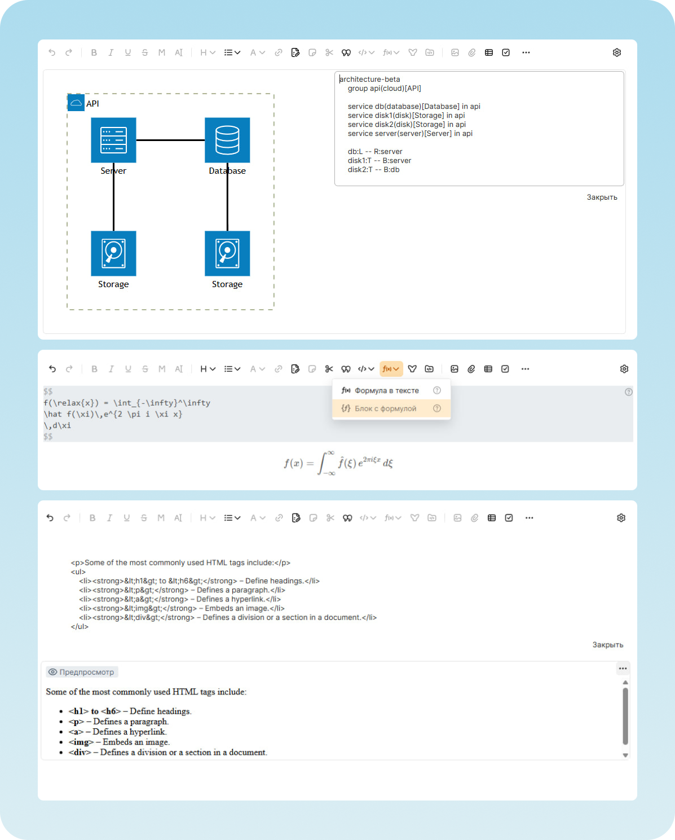Click the HTML preview vertical scrollbar thumb
Image resolution: width=675 pixels, height=840 pixels.
(x=625, y=715)
